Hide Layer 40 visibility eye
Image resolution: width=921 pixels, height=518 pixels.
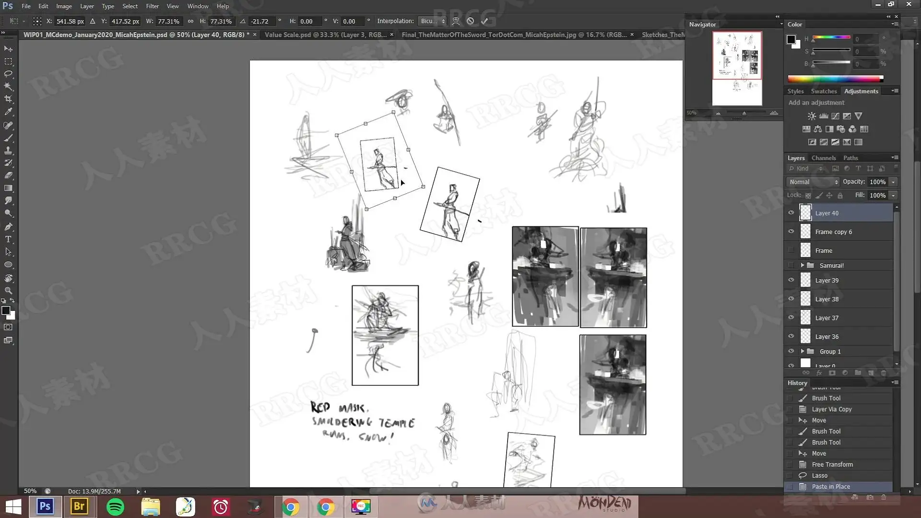coord(791,213)
